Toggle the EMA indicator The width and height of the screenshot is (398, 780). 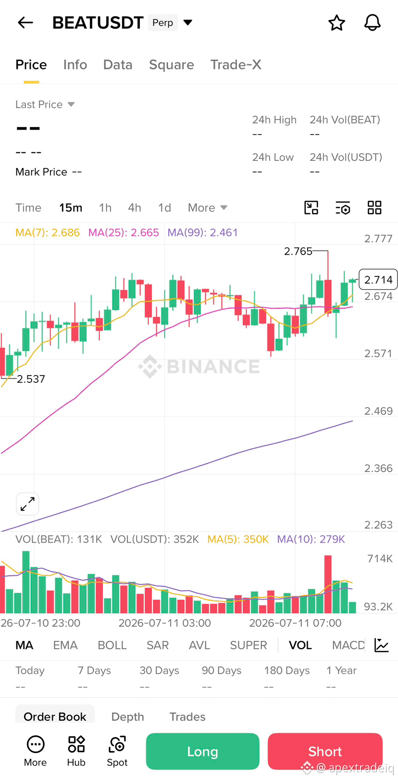coord(65,645)
